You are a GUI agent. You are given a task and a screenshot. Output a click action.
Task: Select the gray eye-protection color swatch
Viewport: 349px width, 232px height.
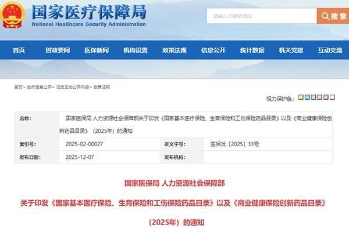[314, 97]
